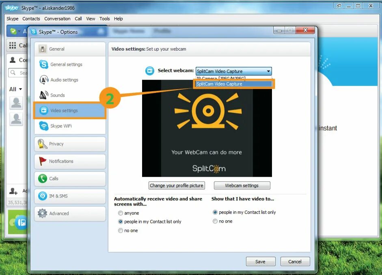Open the Help menu
The width and height of the screenshot is (382, 275).
119,19
